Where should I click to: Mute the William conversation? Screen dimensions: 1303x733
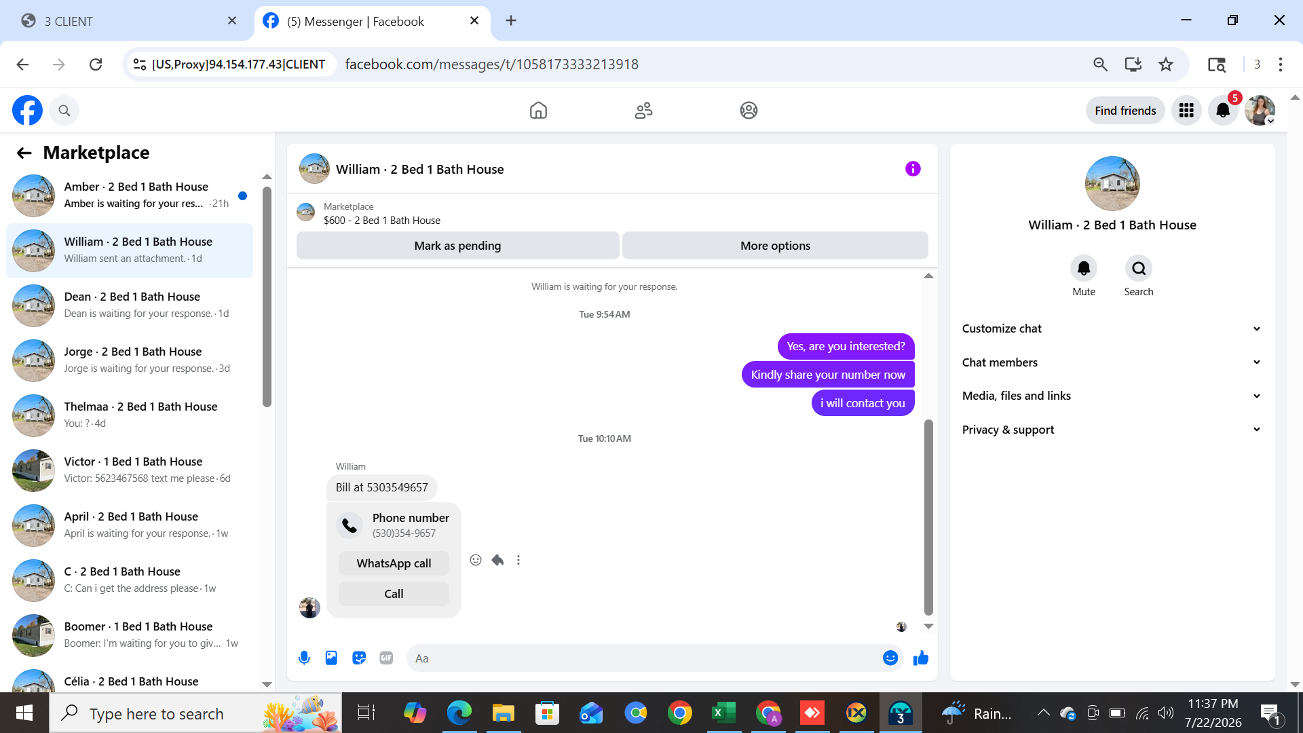[1084, 269]
